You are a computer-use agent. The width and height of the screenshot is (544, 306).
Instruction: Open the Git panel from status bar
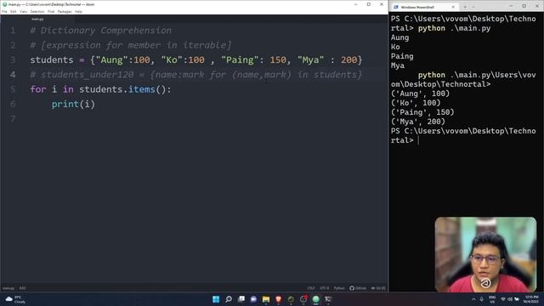click(378, 288)
